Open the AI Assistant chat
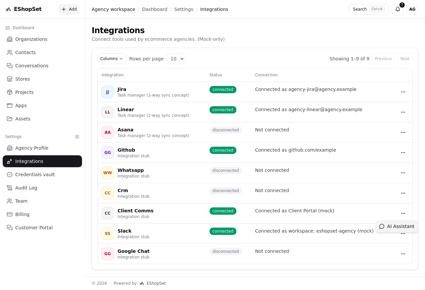 [397, 226]
